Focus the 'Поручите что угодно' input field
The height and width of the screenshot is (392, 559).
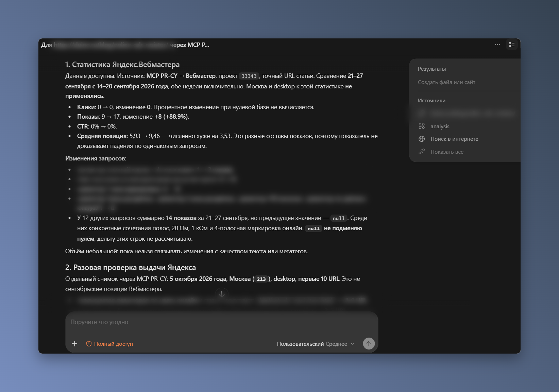222,322
